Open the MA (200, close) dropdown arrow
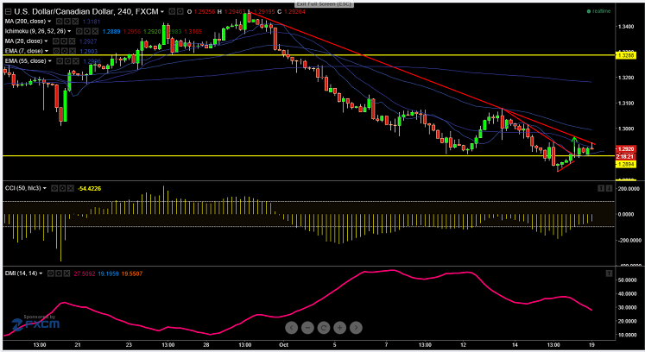The height and width of the screenshot is (352, 645). [x=49, y=22]
